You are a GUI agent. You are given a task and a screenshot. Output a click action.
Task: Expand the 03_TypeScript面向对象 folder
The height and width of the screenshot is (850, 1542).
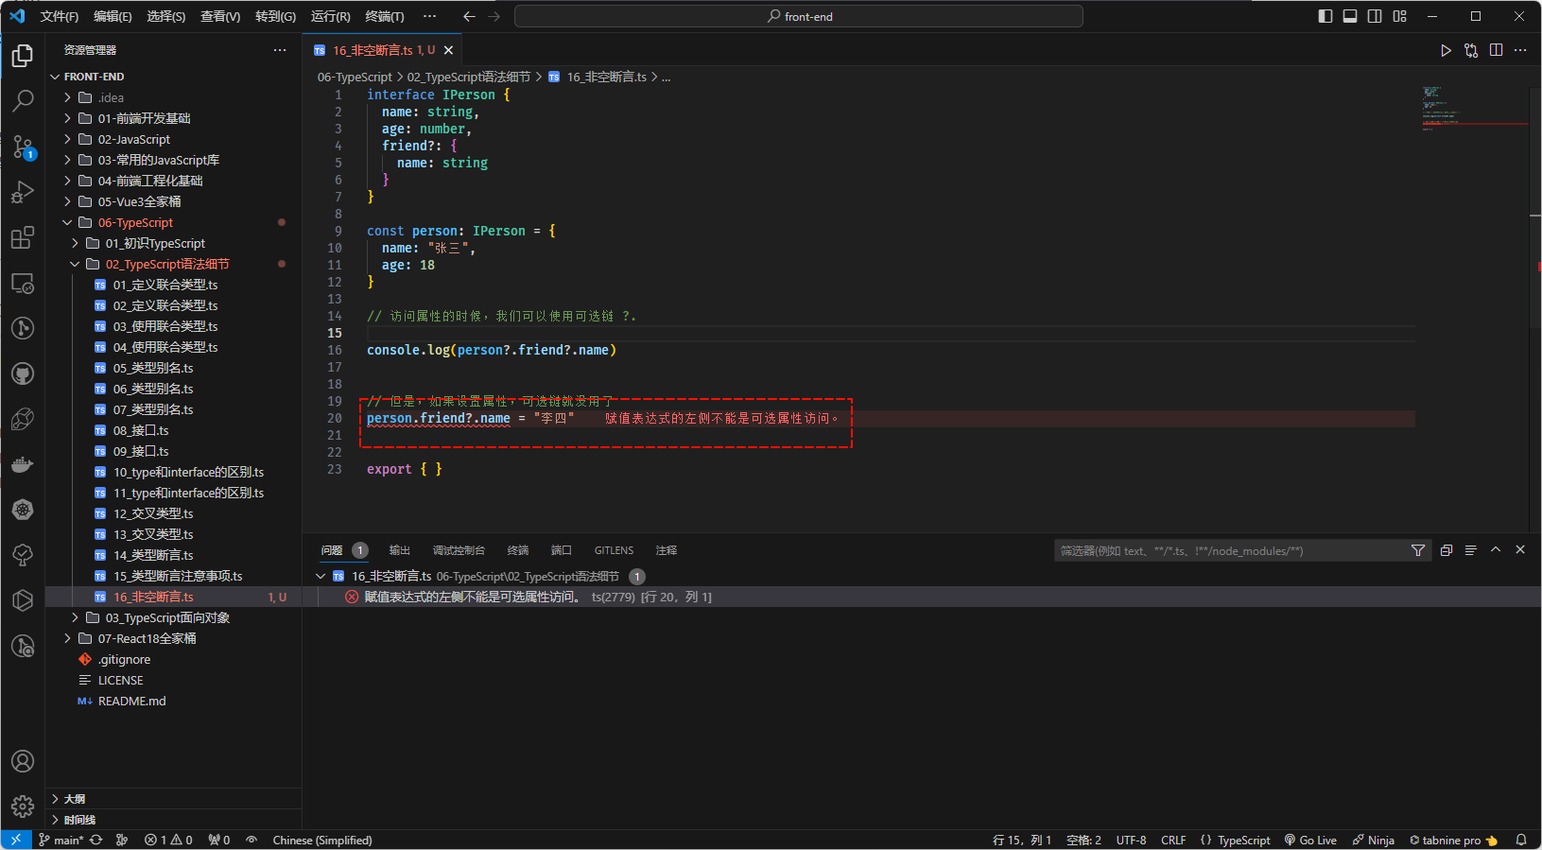pos(166,617)
